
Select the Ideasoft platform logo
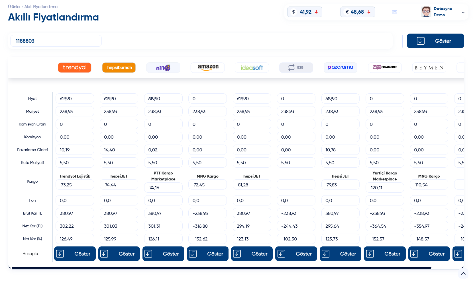tap(252, 68)
